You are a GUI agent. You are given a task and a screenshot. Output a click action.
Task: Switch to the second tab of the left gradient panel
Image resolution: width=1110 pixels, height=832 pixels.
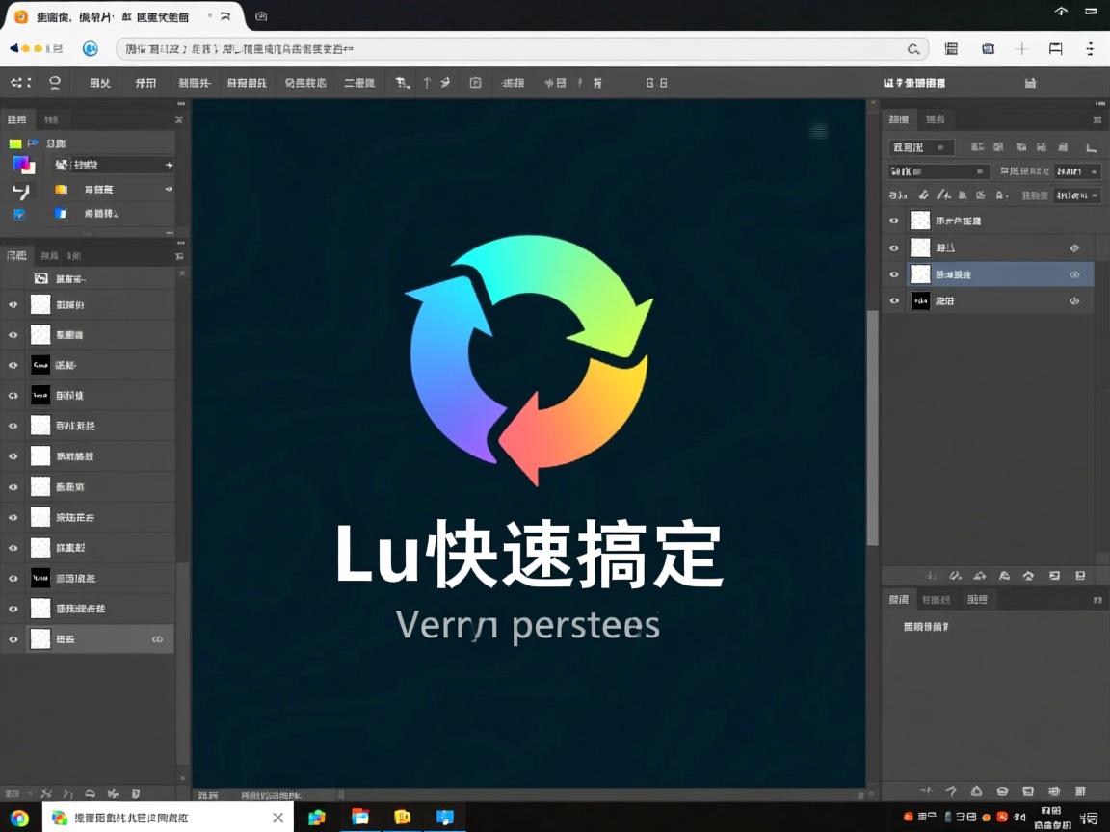[52, 119]
